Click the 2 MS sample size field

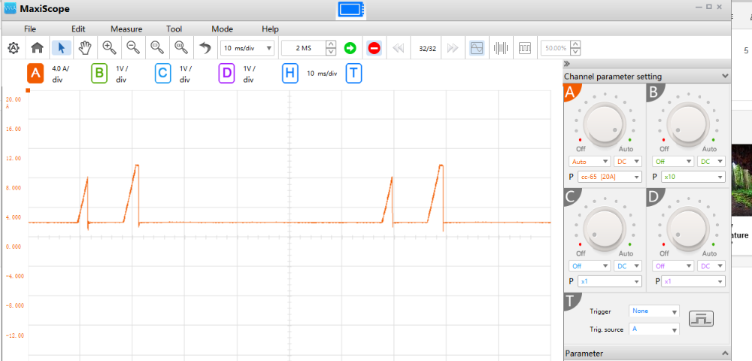coord(303,48)
